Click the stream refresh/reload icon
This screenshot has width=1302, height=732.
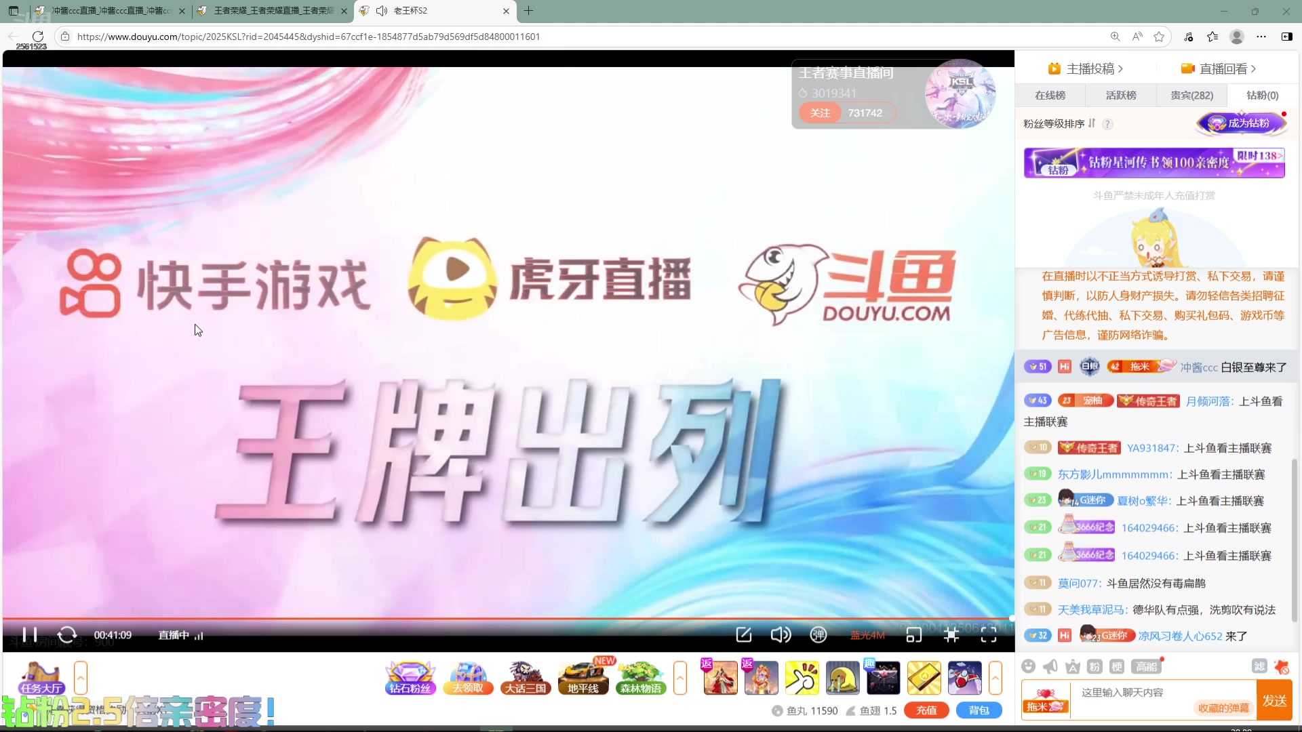(66, 635)
